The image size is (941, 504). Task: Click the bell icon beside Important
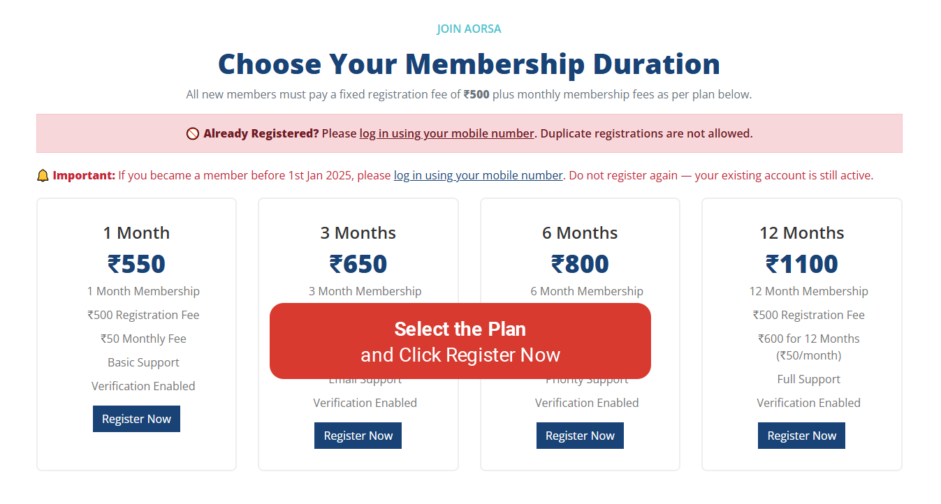coord(43,176)
